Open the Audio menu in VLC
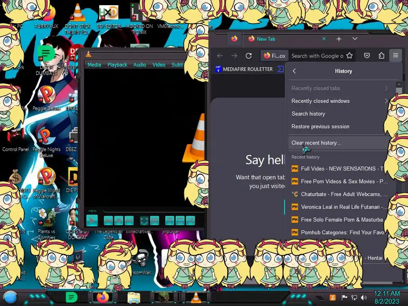The height and width of the screenshot is (306, 408). (x=140, y=65)
